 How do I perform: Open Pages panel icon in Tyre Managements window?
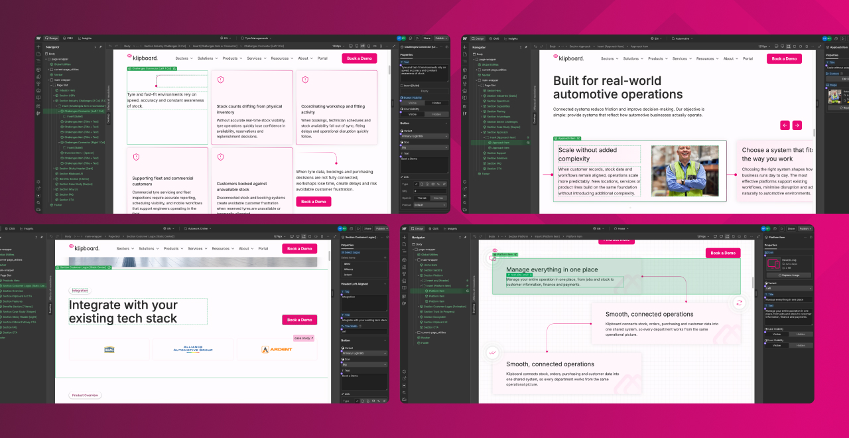pyautogui.click(x=38, y=54)
